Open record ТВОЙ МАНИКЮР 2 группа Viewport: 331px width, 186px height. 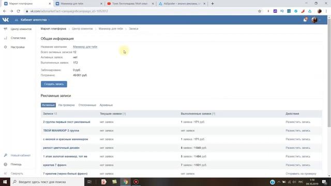coord(61,131)
